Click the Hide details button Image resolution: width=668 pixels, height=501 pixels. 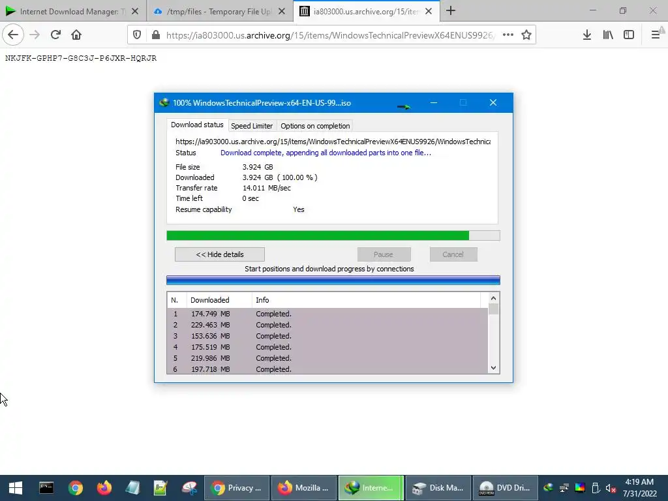click(x=220, y=254)
